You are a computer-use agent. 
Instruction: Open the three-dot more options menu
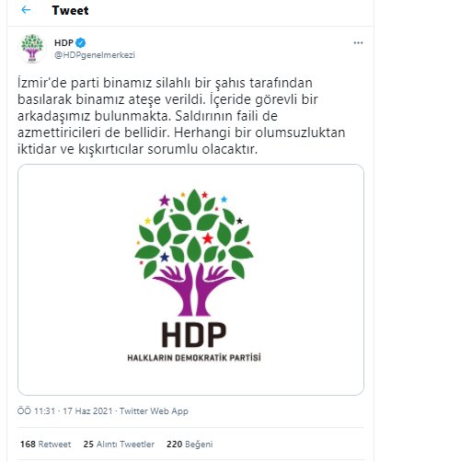tap(358, 43)
